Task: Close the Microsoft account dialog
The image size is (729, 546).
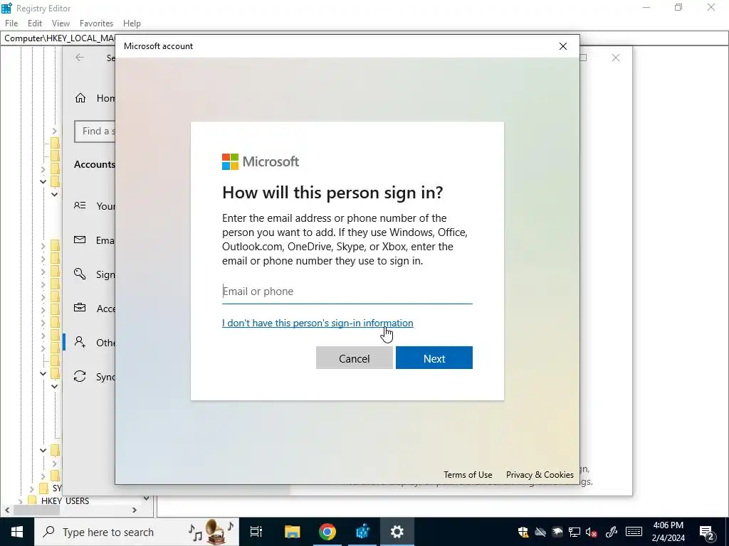Action: click(562, 46)
